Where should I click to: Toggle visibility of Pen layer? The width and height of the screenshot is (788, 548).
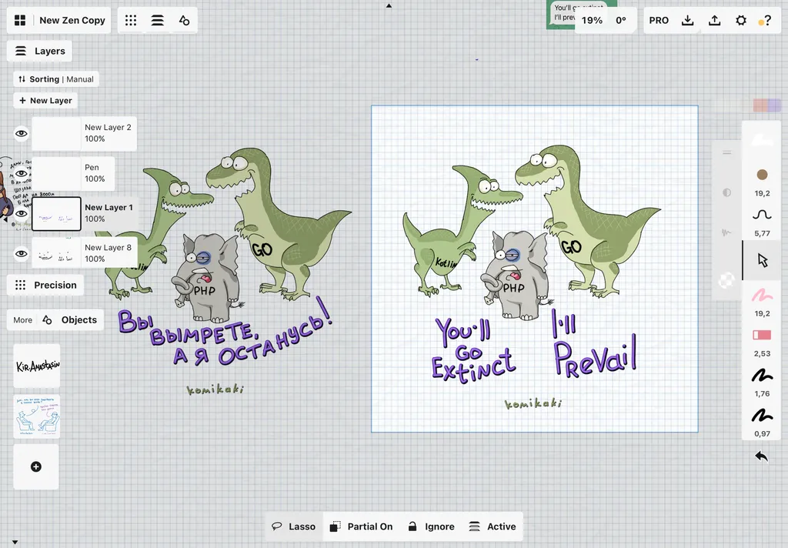(21, 173)
